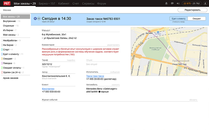Click the Беговая metro station marker
The height and width of the screenshot is (130, 209).
(149, 31)
